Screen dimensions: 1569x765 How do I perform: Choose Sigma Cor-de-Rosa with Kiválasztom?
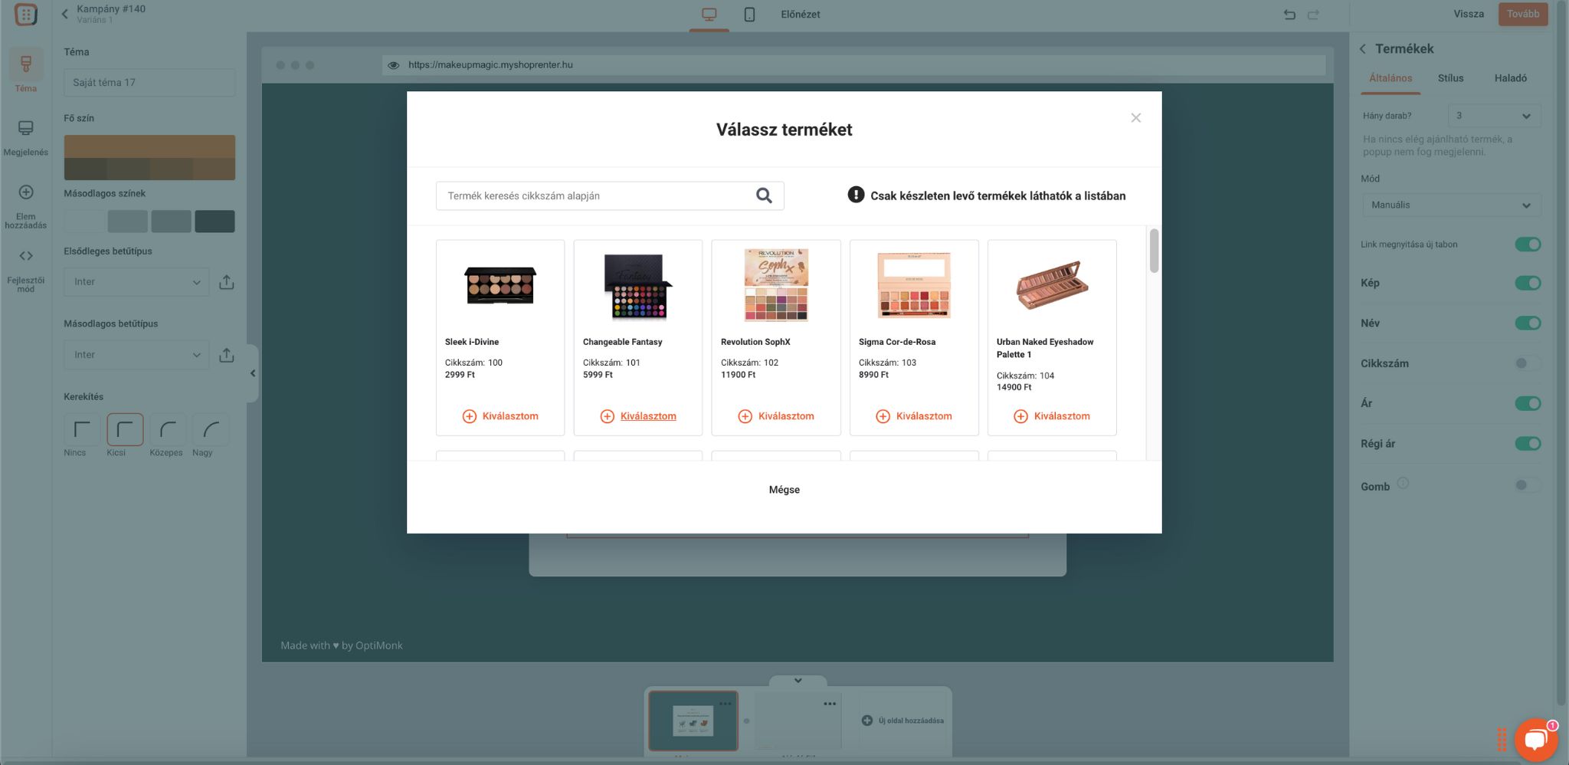point(914,416)
